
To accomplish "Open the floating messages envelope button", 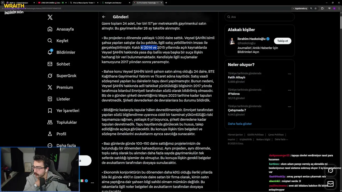I will (331, 184).
